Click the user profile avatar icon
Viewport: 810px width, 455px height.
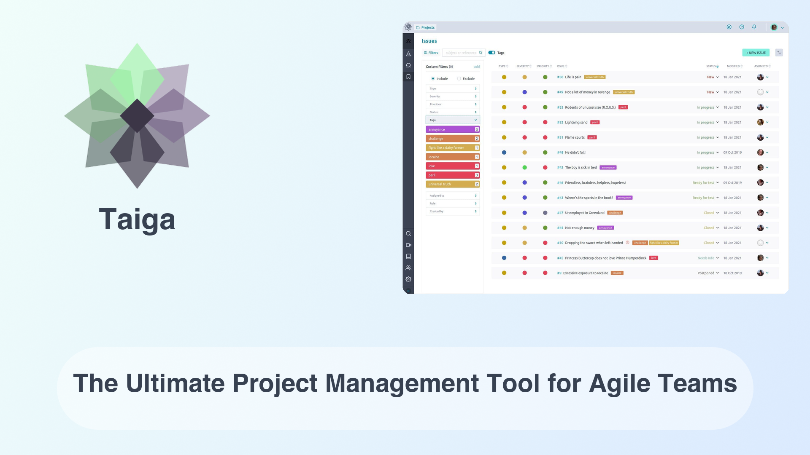click(775, 27)
